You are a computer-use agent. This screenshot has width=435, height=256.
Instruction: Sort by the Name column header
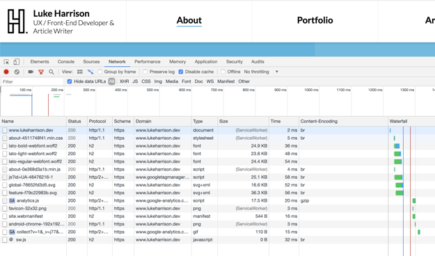[x=33, y=122]
